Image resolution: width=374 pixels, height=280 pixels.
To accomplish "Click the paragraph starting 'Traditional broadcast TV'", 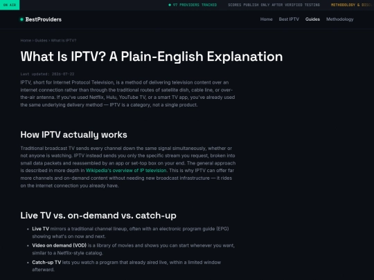I will click(128, 167).
